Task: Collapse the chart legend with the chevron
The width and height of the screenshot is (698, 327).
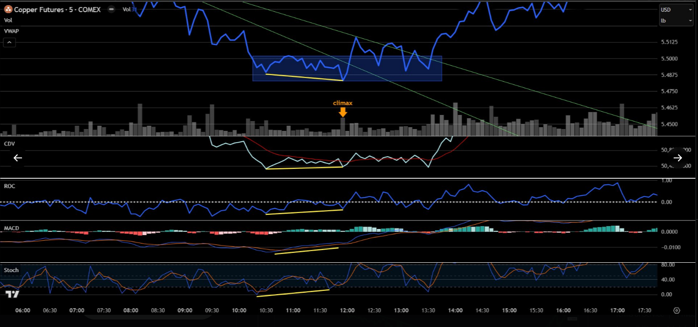Action: [9, 42]
